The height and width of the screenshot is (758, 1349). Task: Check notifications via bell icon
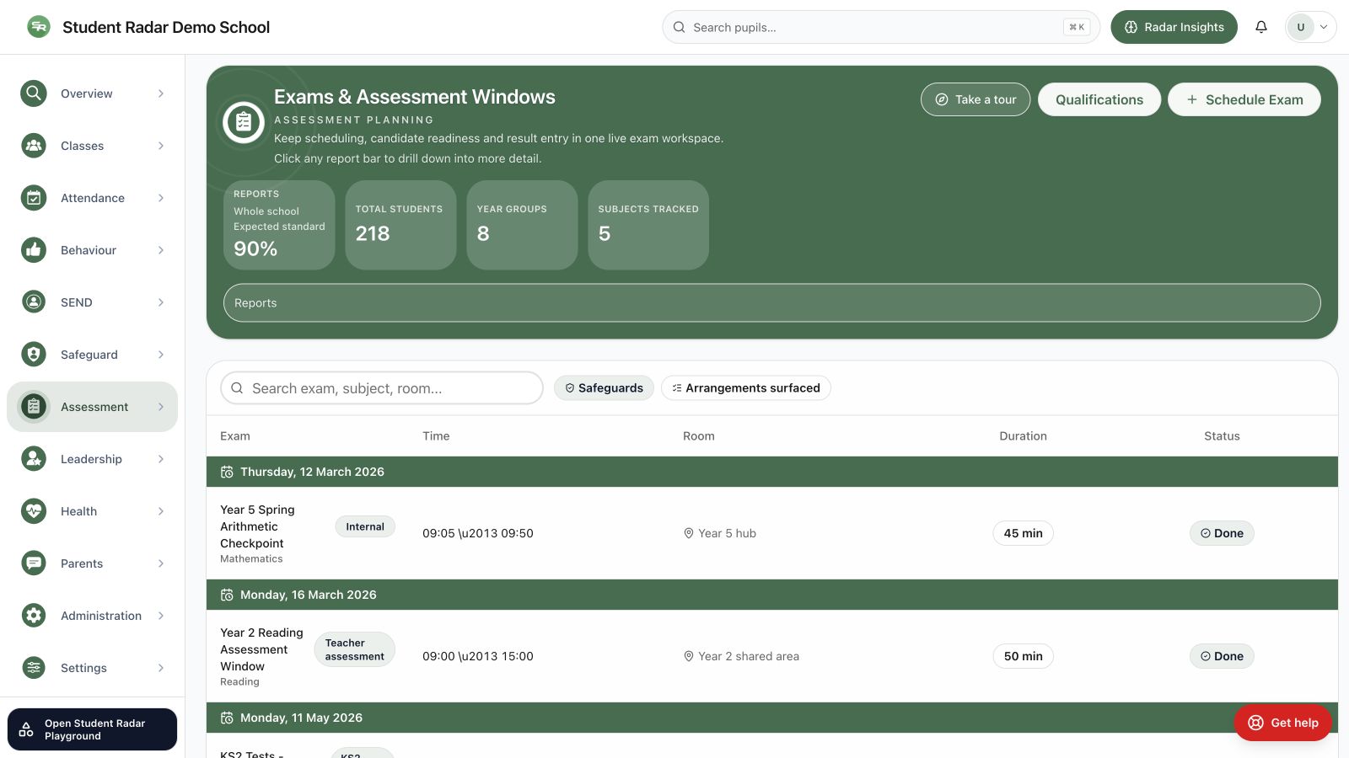[1261, 27]
